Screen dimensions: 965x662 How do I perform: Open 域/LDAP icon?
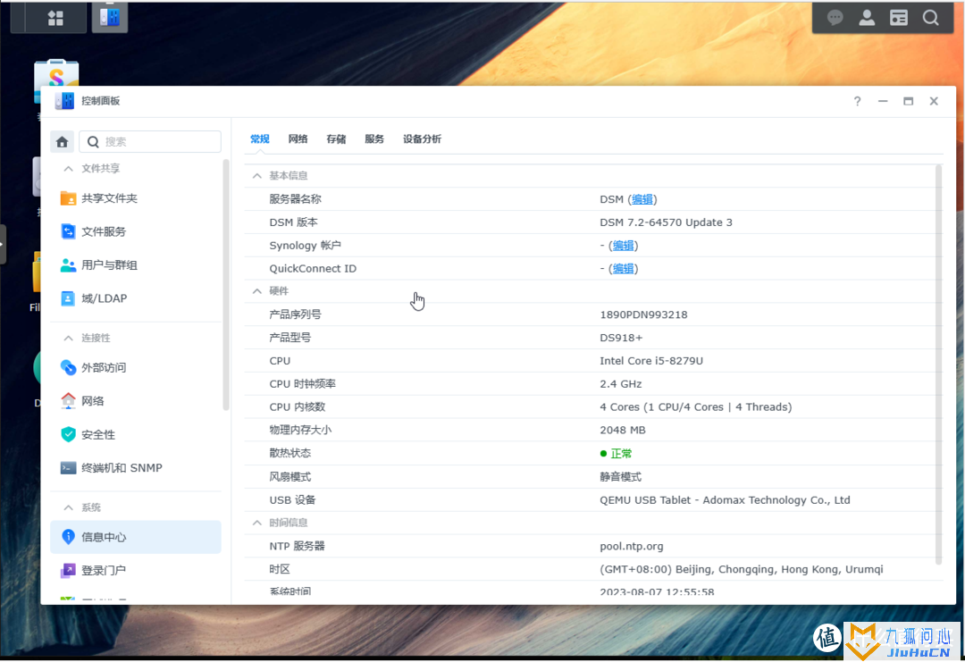[68, 298]
